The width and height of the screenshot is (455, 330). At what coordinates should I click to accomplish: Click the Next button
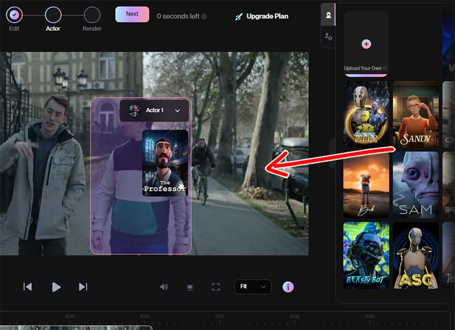132,14
